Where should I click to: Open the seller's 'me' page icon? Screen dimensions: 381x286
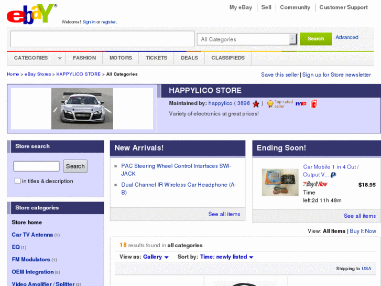click(x=301, y=104)
